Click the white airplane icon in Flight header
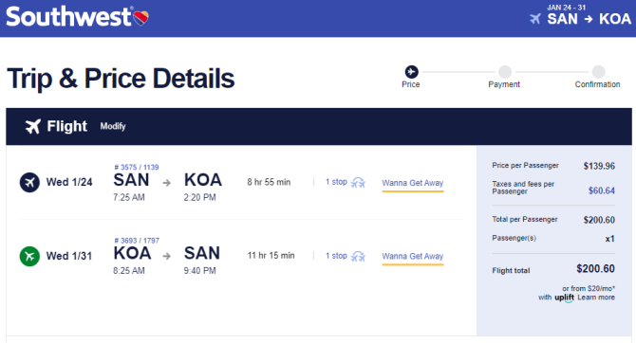Viewport: 636px width, 343px height. coord(33,126)
